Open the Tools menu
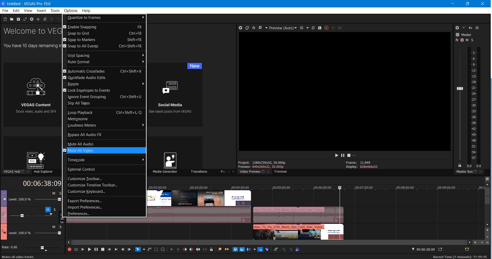 pos(55,10)
